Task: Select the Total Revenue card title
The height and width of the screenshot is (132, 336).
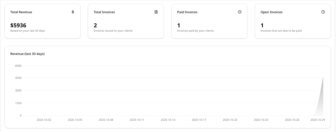Action: (x=21, y=12)
